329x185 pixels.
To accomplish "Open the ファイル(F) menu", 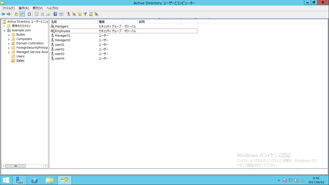I will [8, 8].
